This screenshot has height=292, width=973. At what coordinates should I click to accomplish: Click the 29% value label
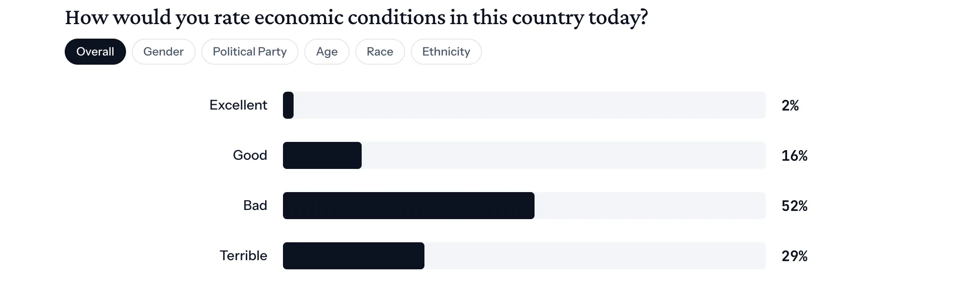click(794, 256)
